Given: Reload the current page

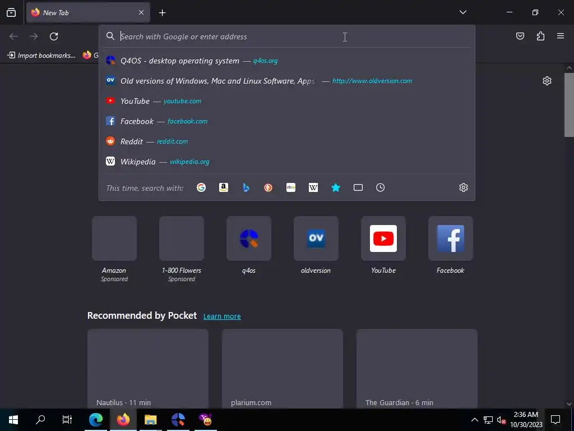Looking at the screenshot, I should (54, 36).
